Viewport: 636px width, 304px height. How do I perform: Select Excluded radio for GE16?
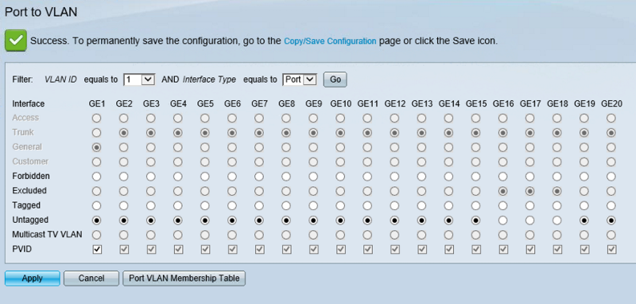[x=503, y=191]
